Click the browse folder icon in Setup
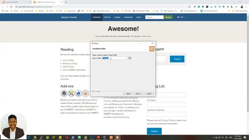 130,58
